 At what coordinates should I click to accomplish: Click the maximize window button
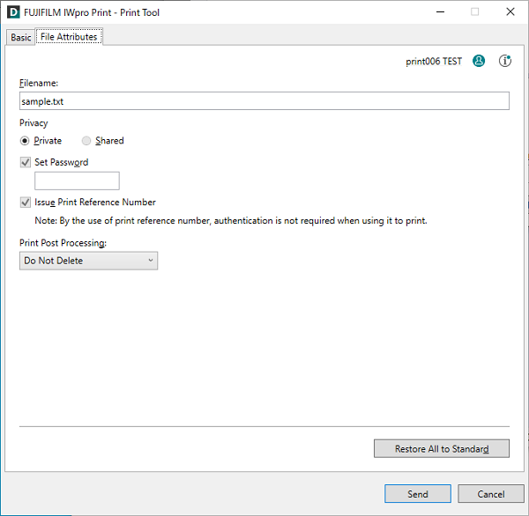click(x=474, y=12)
